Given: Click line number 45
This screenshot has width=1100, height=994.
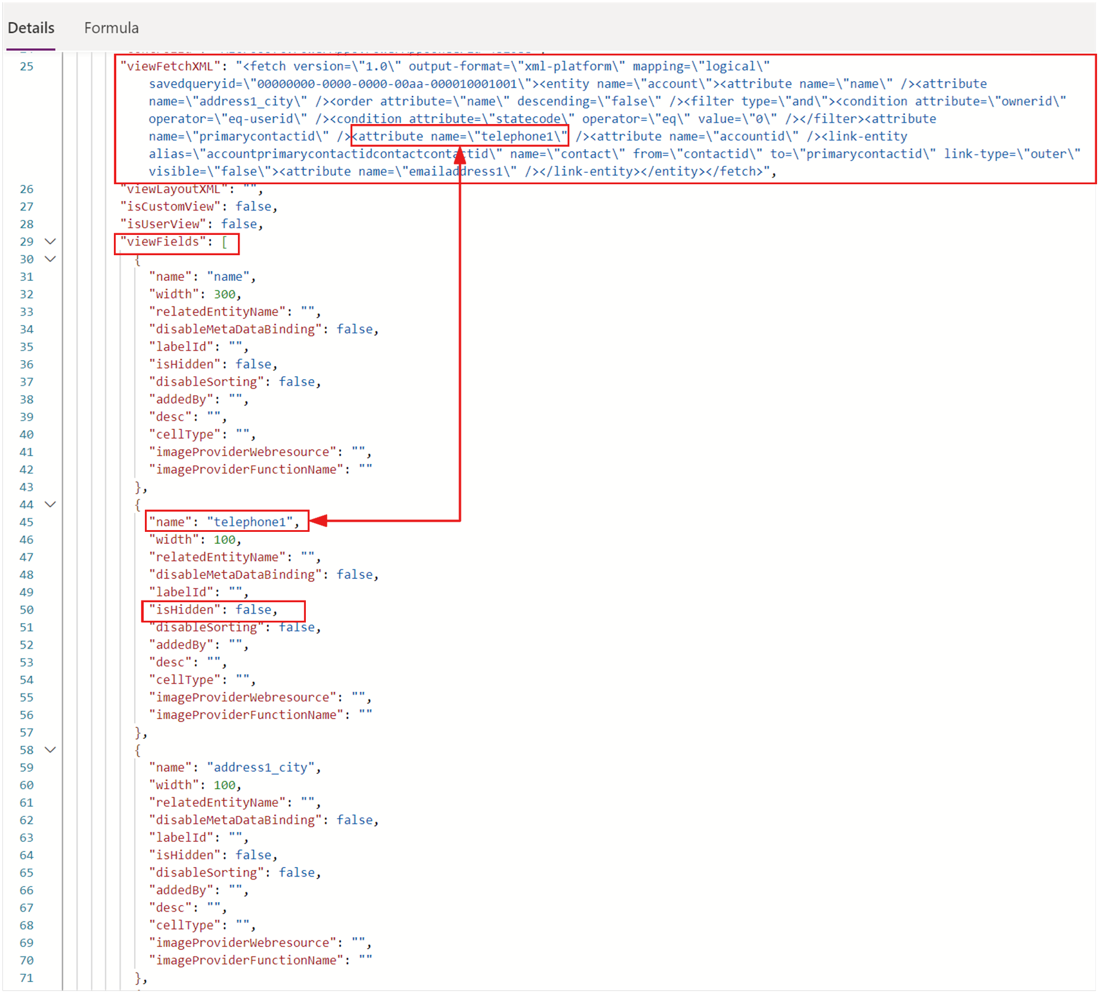Looking at the screenshot, I should [x=27, y=522].
